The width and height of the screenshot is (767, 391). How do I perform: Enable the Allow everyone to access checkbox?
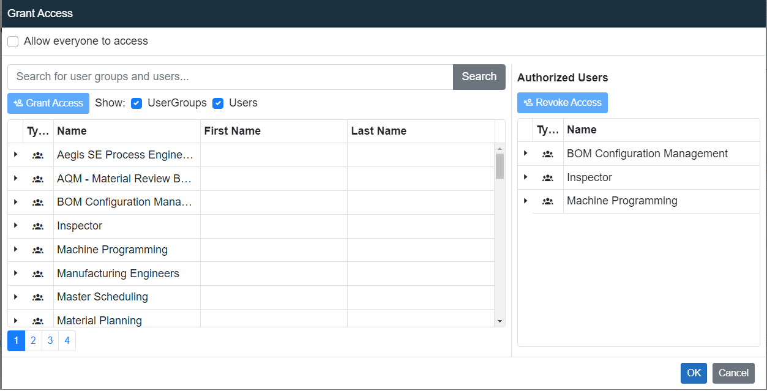click(x=13, y=41)
